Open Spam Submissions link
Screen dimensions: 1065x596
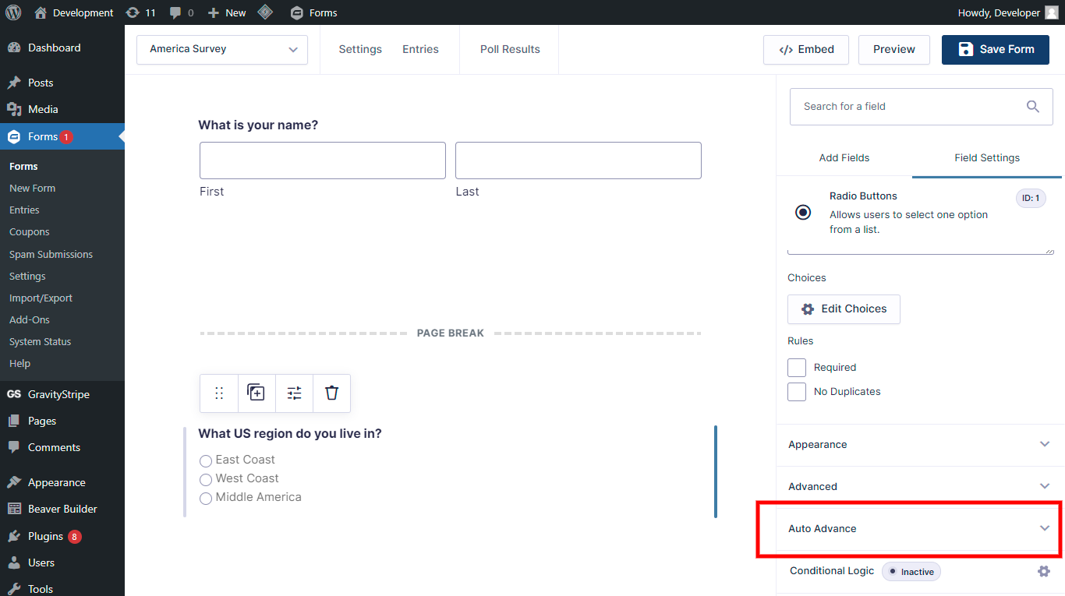51,255
